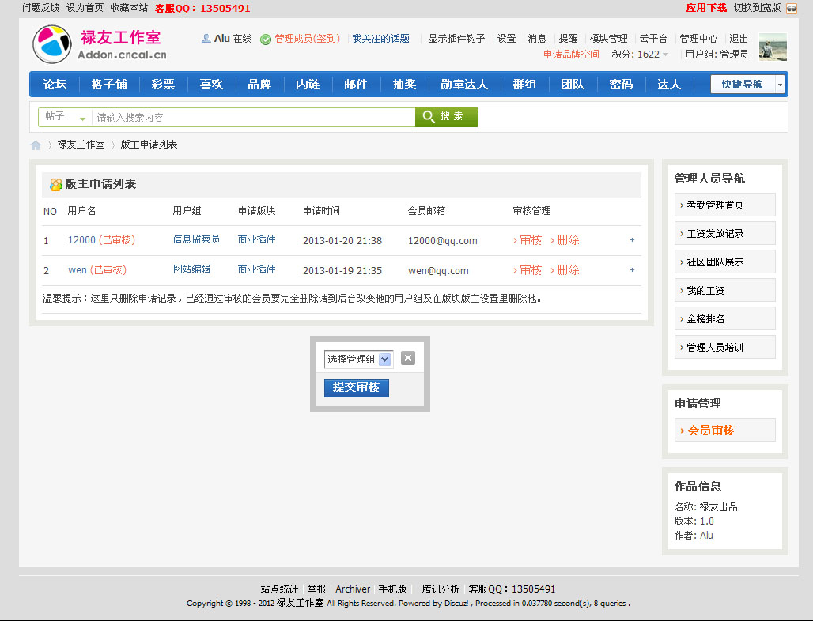Submit with the 提交审核 button

[356, 387]
